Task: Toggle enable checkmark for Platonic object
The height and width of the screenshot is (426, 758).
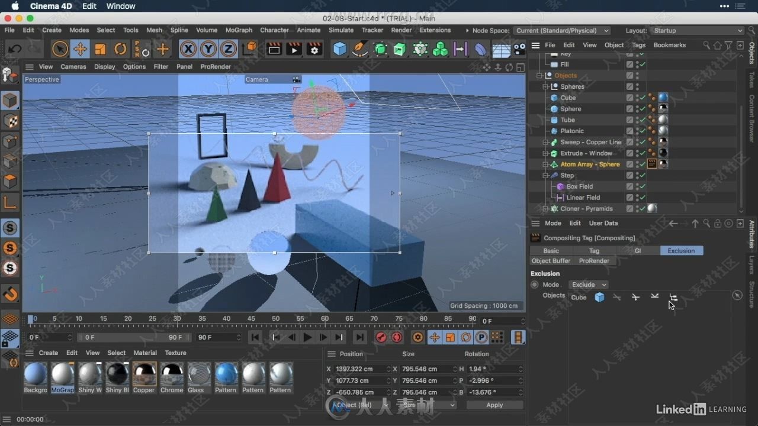Action: (x=643, y=131)
